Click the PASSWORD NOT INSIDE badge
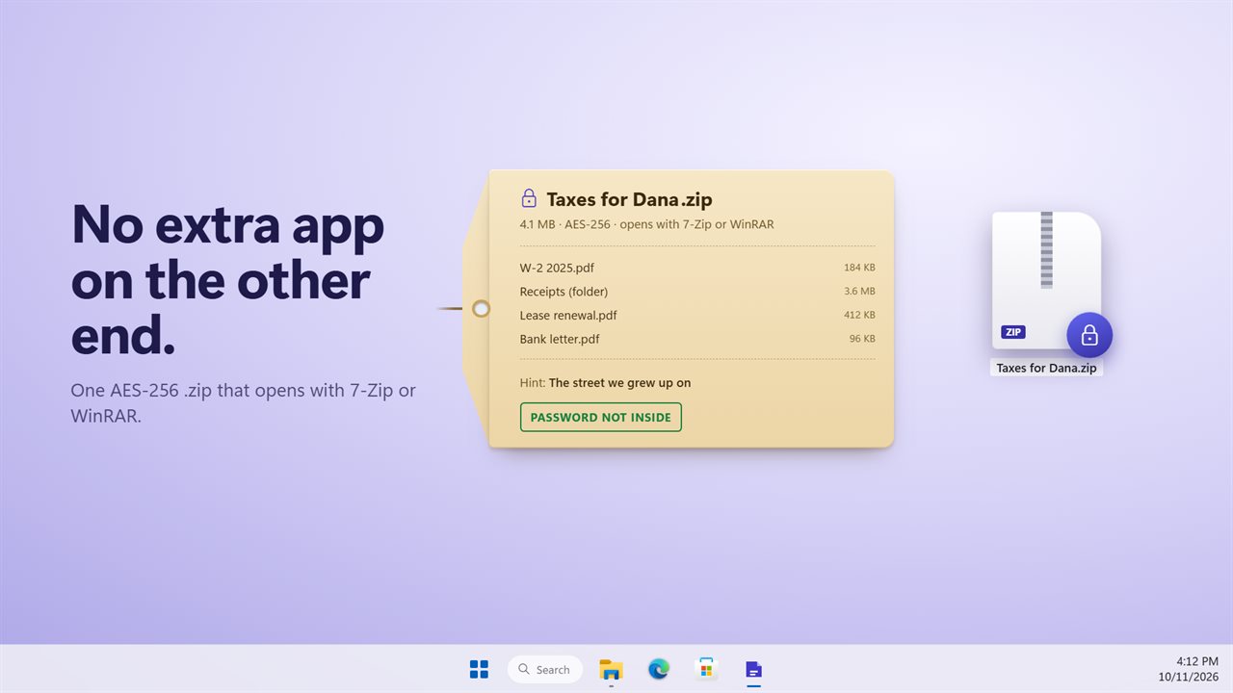This screenshot has height=693, width=1233. coord(601,417)
